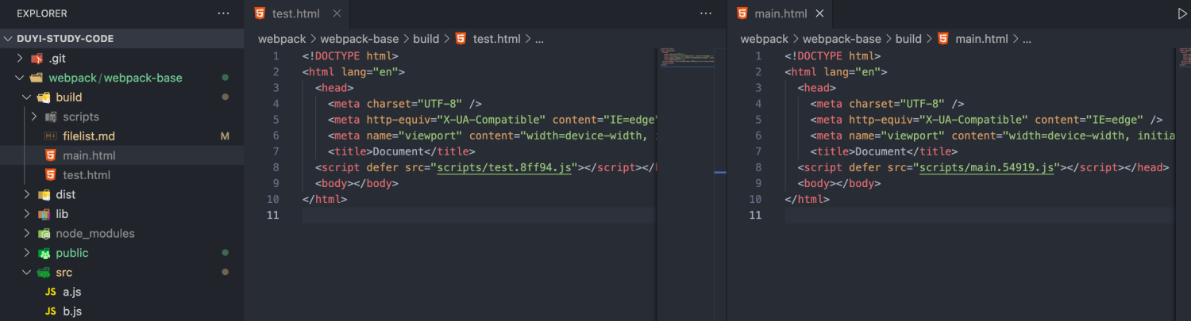Screen dimensions: 1191x321
Task: Expand the public folder chevron
Action: (27, 253)
